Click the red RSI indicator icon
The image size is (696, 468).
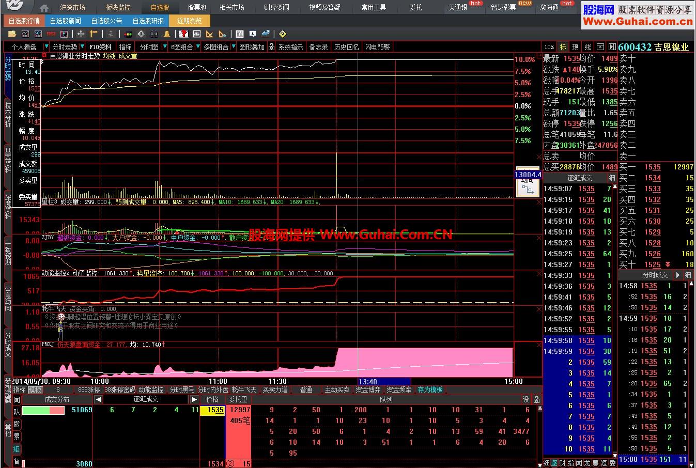(x=51, y=34)
